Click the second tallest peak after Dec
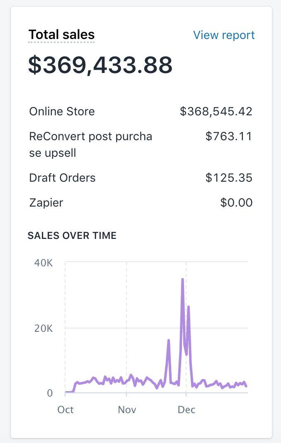 188,307
